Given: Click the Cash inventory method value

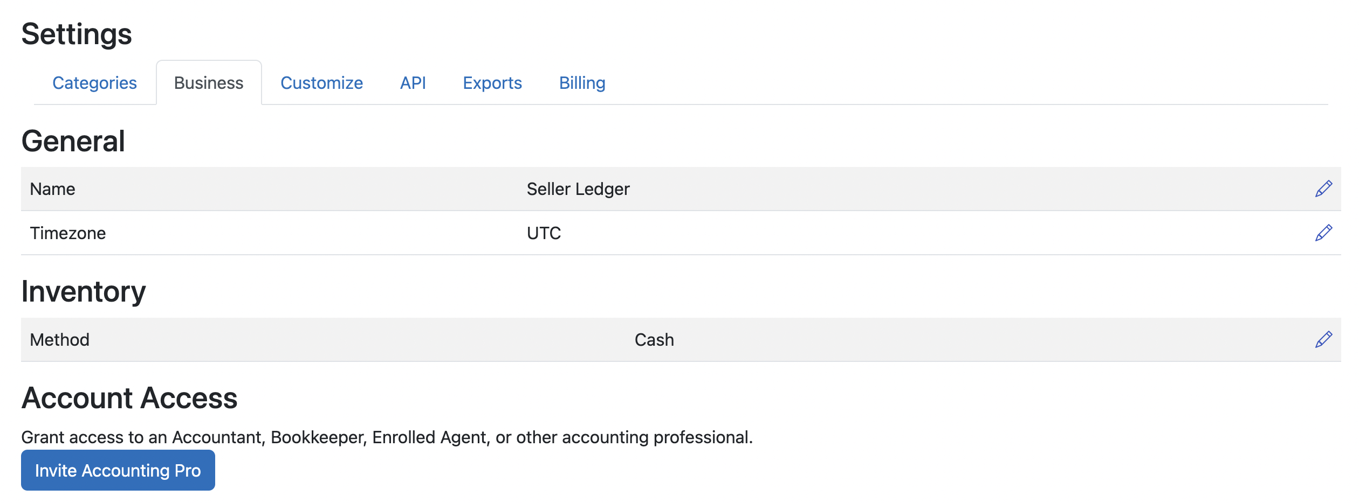Looking at the screenshot, I should pyautogui.click(x=654, y=339).
